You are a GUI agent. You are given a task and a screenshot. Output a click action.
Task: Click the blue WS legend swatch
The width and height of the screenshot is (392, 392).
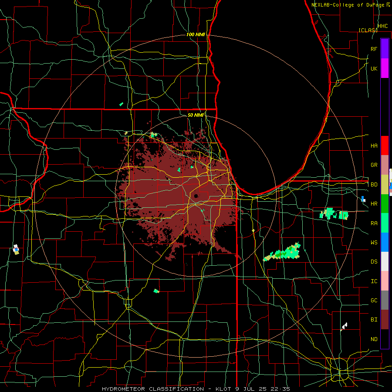pos(385,242)
